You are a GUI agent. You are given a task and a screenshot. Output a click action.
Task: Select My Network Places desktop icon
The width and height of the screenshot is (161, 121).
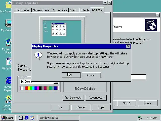9,43
